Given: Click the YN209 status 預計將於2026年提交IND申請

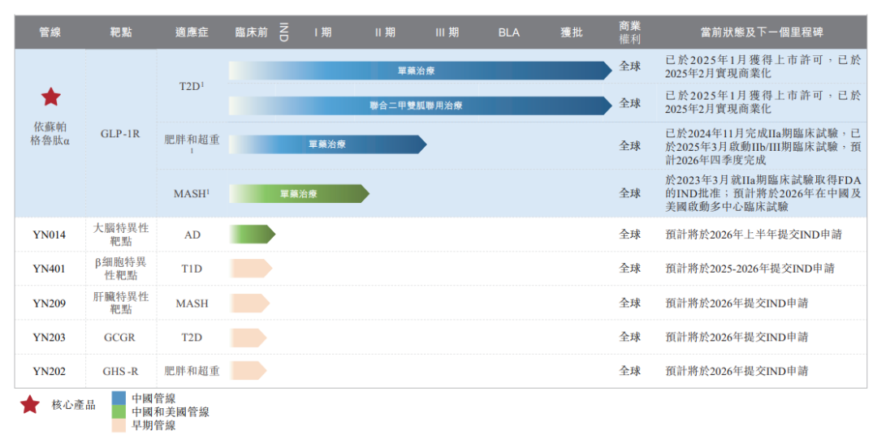Looking at the screenshot, I should pyautogui.click(x=737, y=303).
